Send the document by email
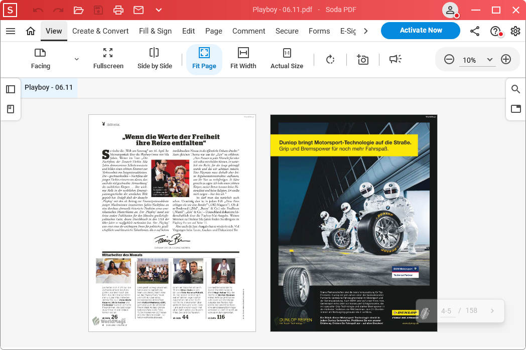The height and width of the screenshot is (350, 526). click(x=139, y=10)
